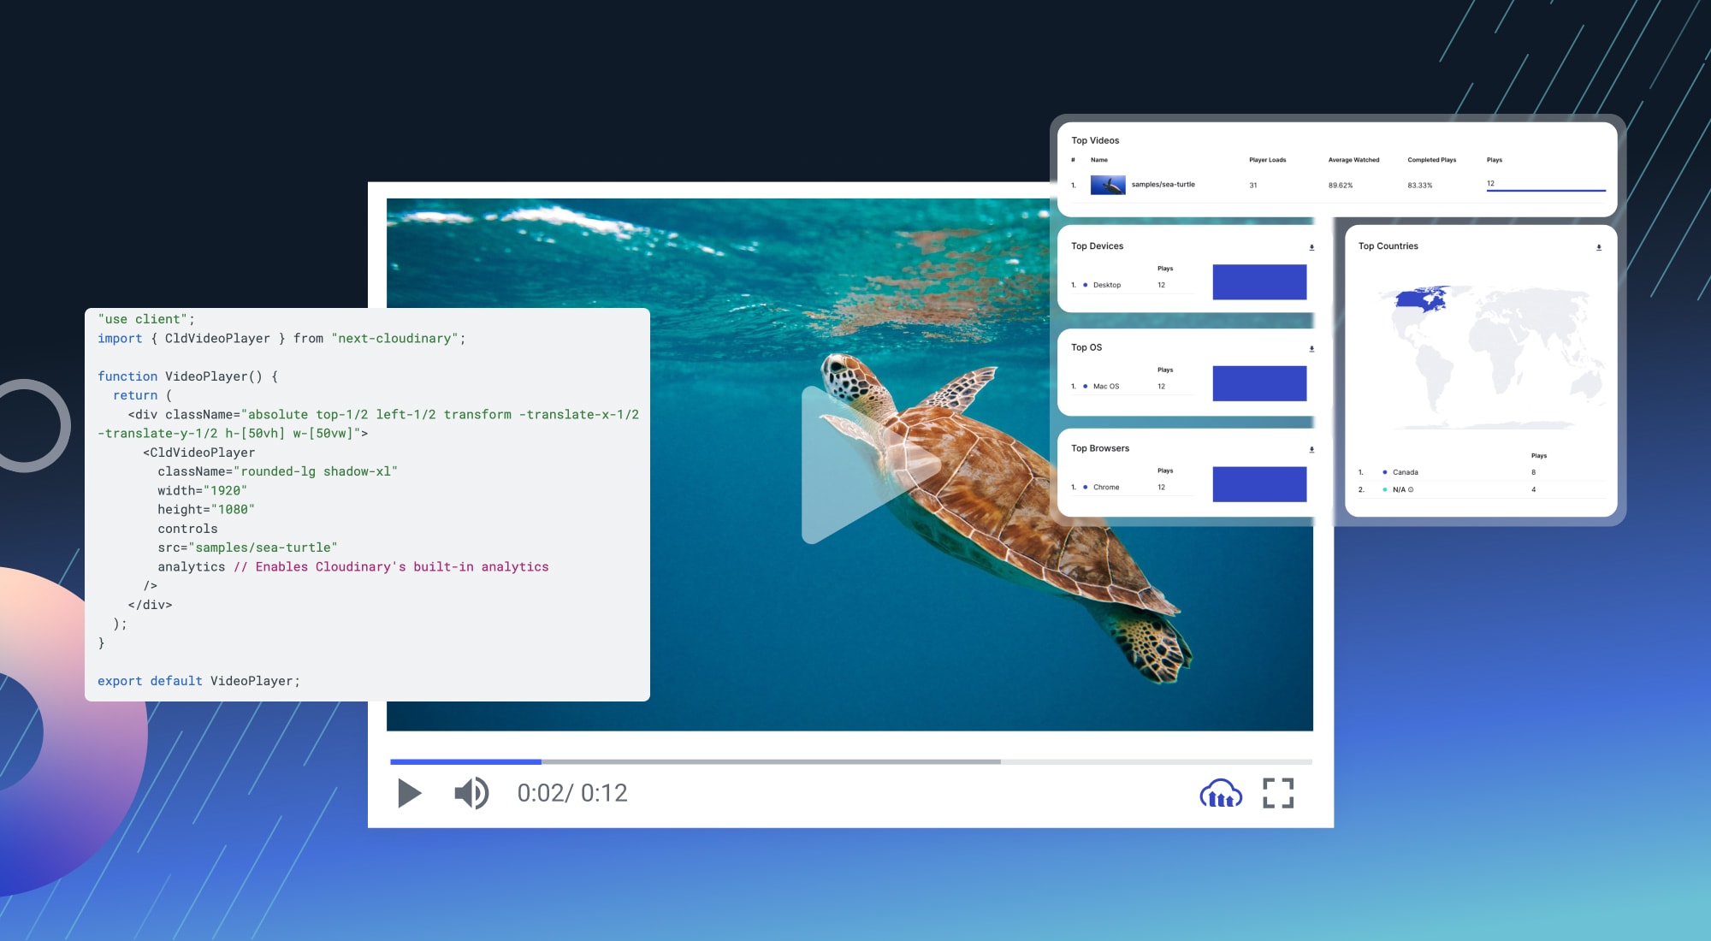Toggle the Desktop legend dot in Top Devices
This screenshot has width=1711, height=941.
coord(1085,285)
